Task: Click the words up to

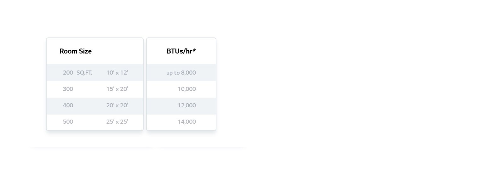Action: 173,73
